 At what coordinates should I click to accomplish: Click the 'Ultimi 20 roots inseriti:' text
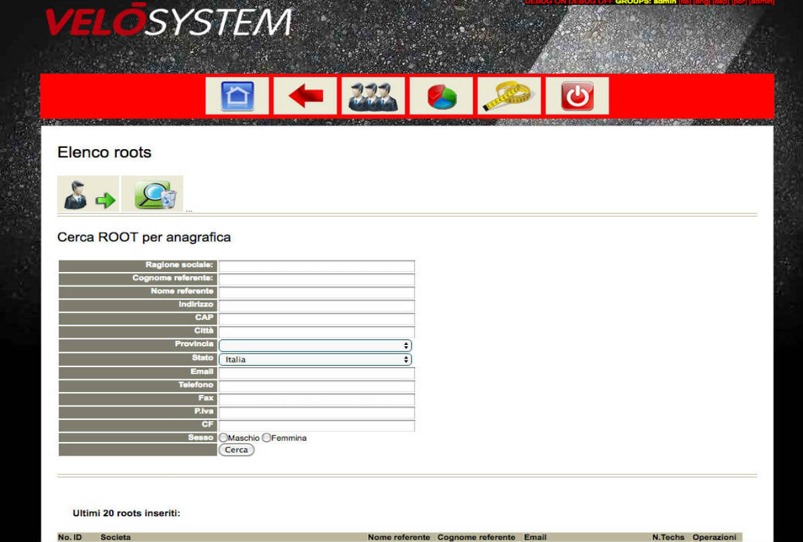click(x=126, y=513)
